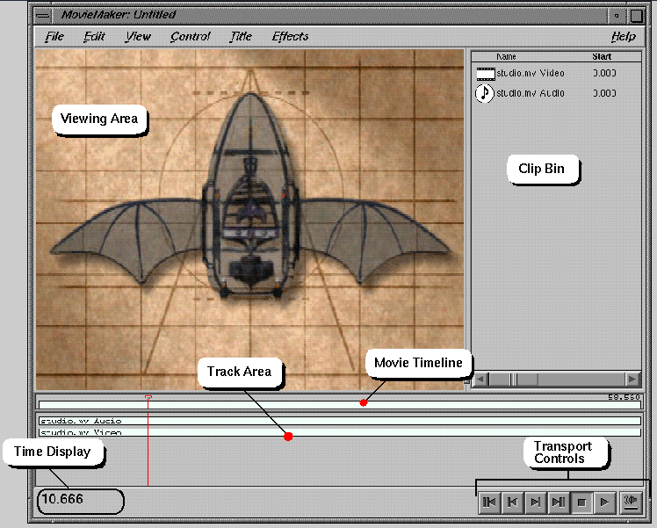Step back one frame
The height and width of the screenshot is (528, 657).
512,502
